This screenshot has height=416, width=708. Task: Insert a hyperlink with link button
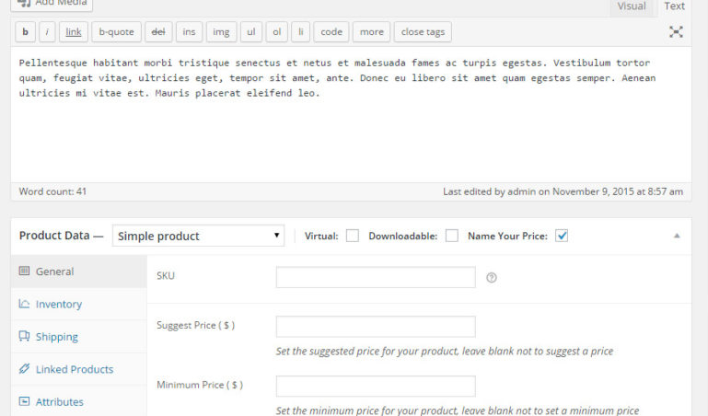point(74,32)
